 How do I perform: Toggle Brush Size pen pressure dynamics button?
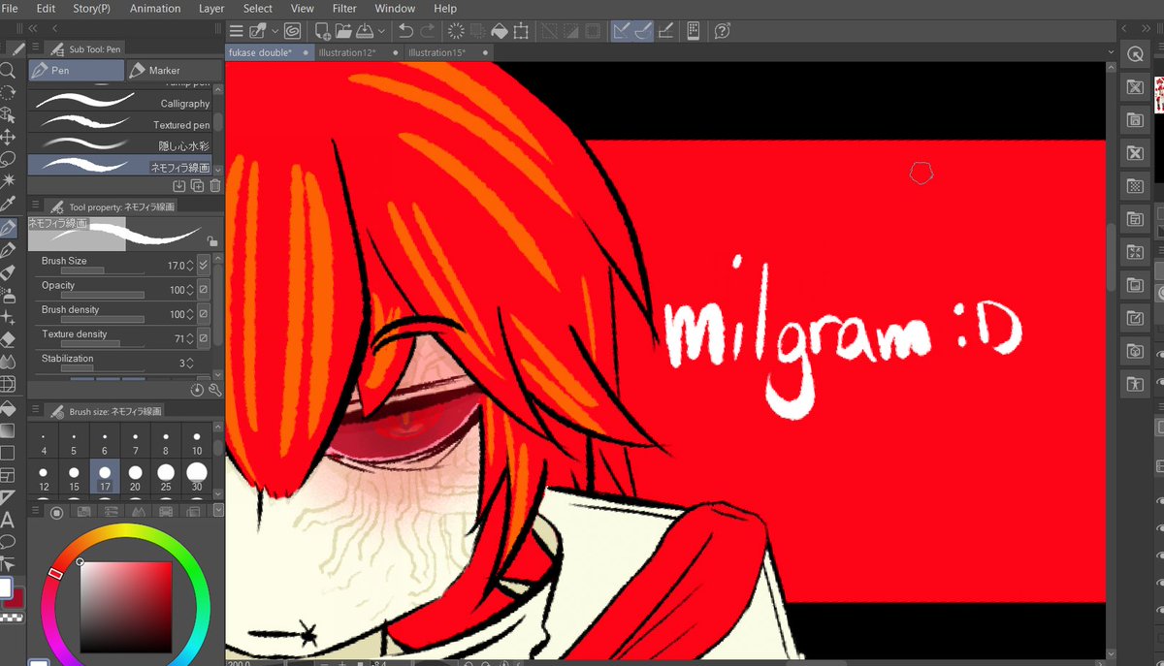click(204, 265)
